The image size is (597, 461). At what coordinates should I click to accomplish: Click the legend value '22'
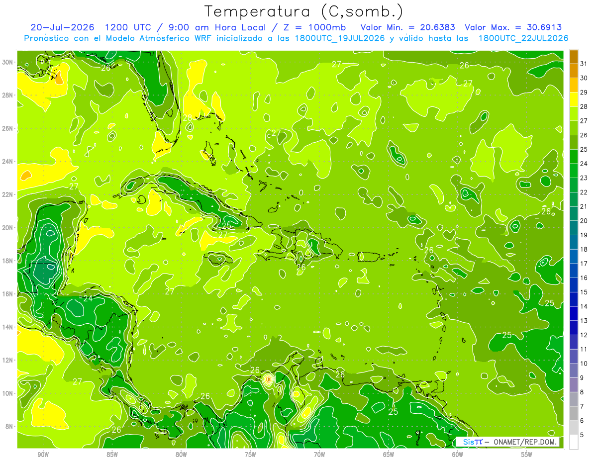[584, 192]
